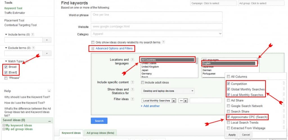
Task: Check Only show ideas closely related option
Action: pyautogui.click(x=93, y=42)
